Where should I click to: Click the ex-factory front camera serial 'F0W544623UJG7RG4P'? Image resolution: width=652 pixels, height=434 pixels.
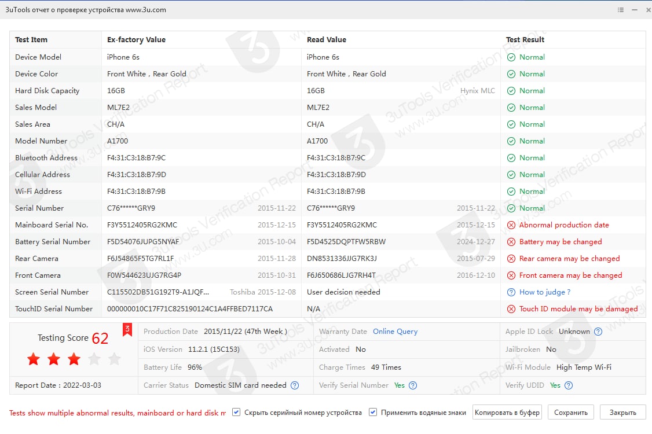(144, 275)
